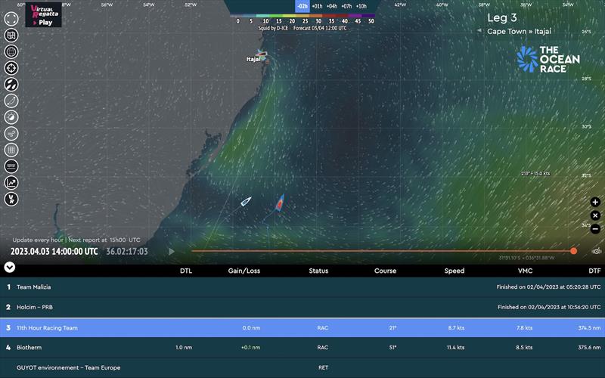Click the round VR logo icon
This screenshot has width=605, height=378.
click(x=11, y=199)
